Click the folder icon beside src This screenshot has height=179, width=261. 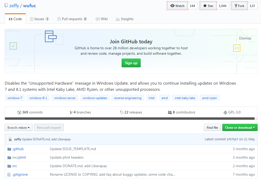[9, 166]
